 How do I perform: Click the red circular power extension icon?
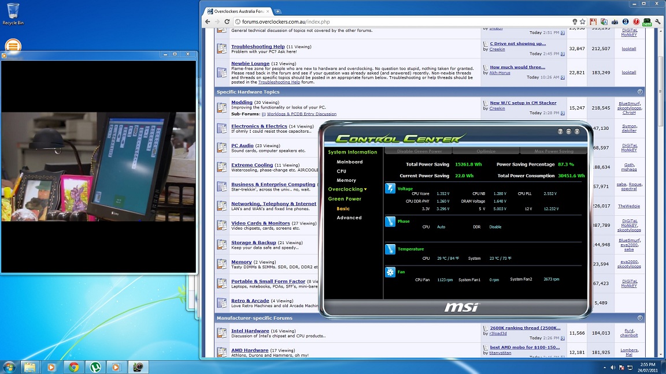coord(636,21)
